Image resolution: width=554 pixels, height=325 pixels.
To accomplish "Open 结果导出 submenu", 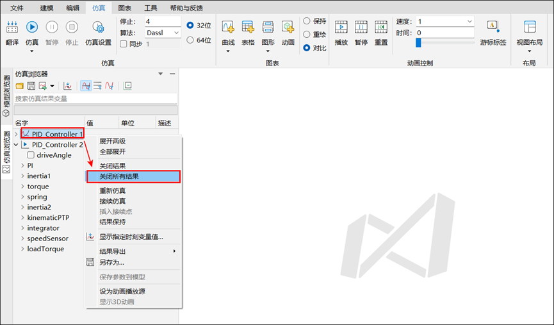I will (x=134, y=251).
